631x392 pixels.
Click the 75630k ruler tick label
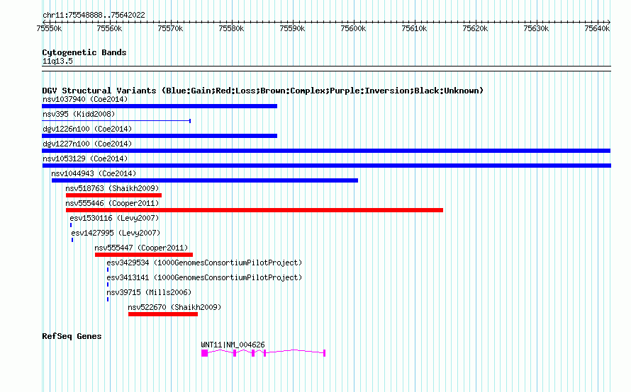tap(536, 28)
